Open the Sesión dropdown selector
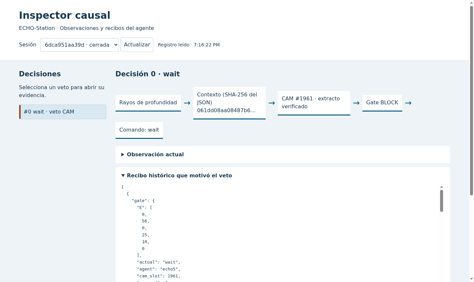Screen dimensions: 474x282 pos(79,45)
